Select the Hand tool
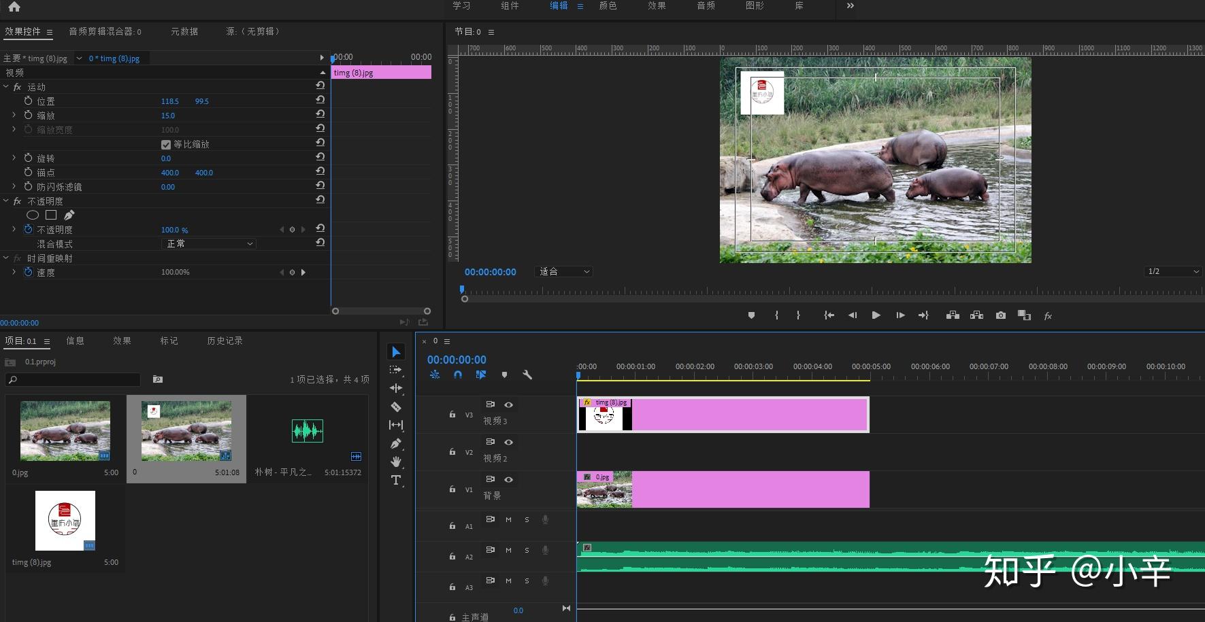The image size is (1205, 622). point(396,462)
